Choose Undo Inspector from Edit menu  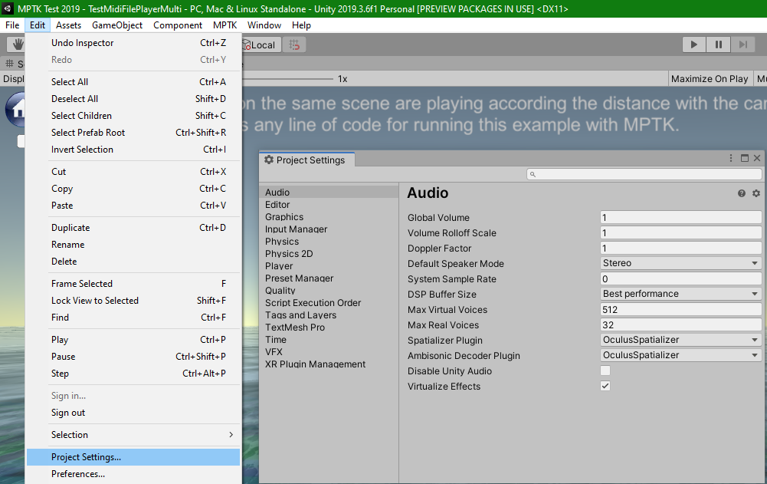[x=133, y=43]
